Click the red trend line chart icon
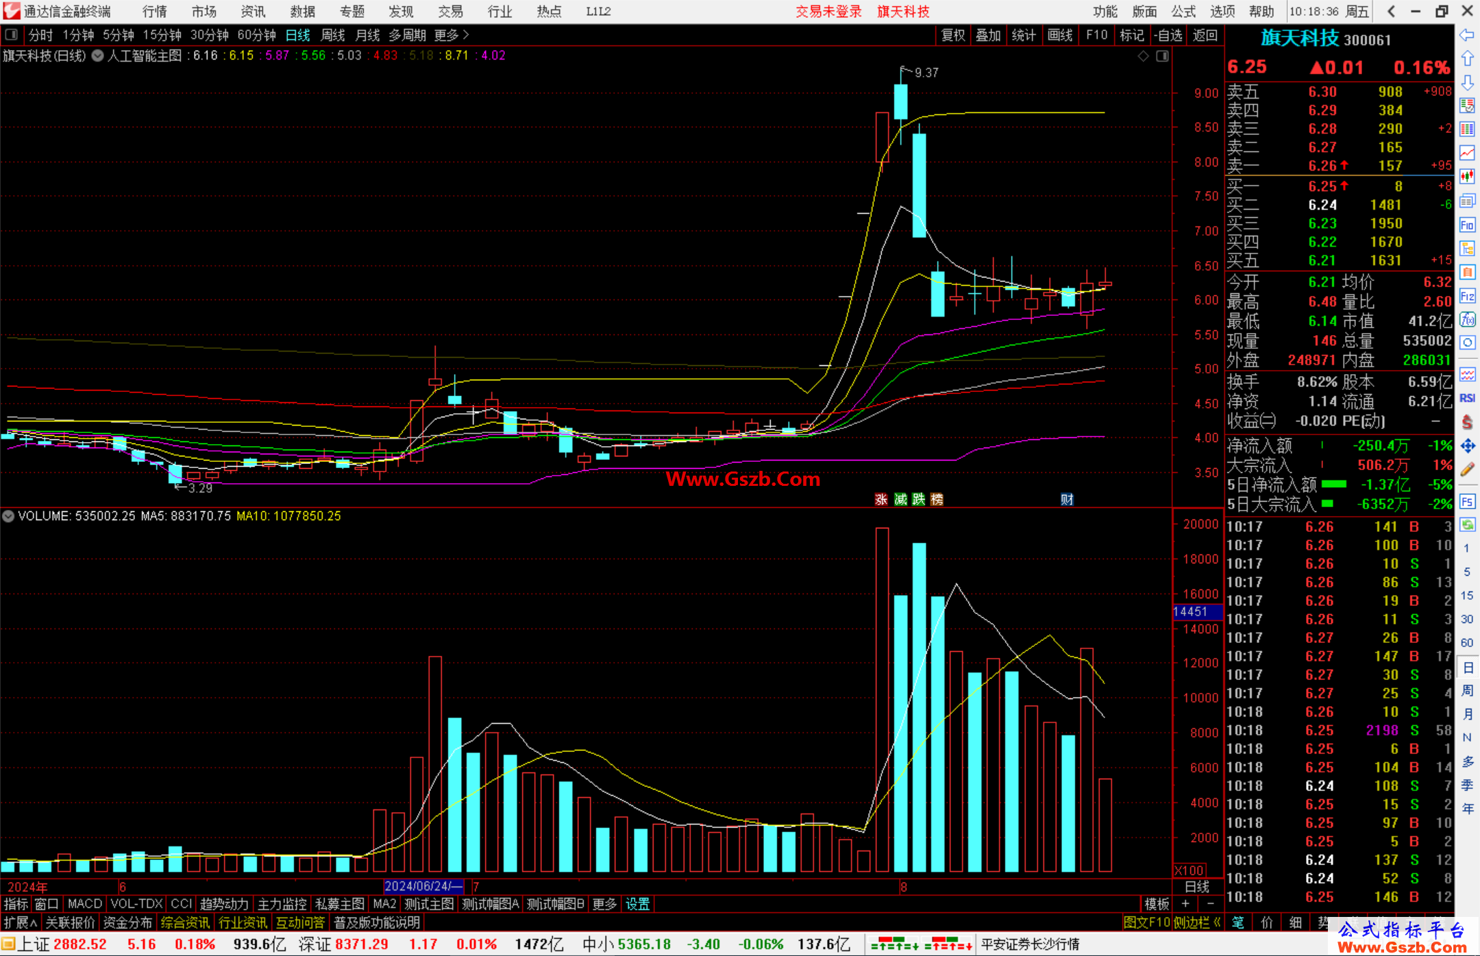1480x956 pixels. click(x=1467, y=153)
